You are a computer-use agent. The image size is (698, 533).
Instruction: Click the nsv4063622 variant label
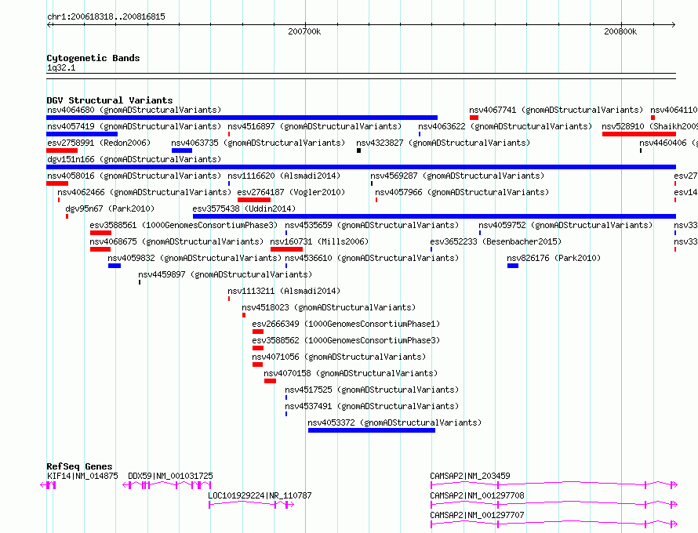(x=505, y=126)
